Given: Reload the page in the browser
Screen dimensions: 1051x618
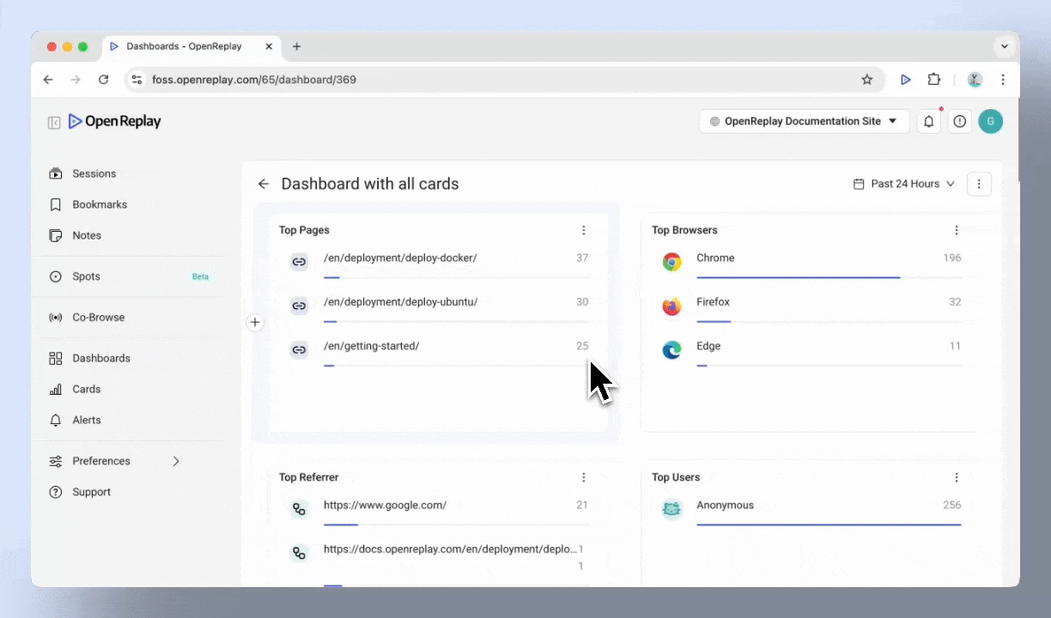Looking at the screenshot, I should pos(103,80).
